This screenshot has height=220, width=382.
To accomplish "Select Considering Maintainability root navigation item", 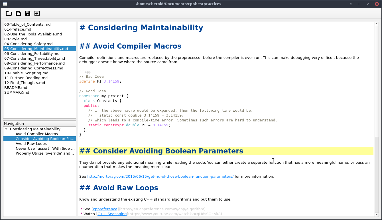I will click(35, 129).
